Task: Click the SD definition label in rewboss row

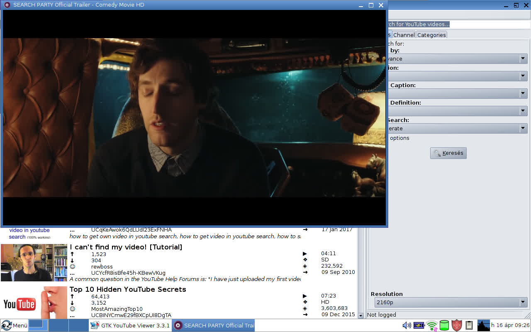Action: tap(325, 259)
